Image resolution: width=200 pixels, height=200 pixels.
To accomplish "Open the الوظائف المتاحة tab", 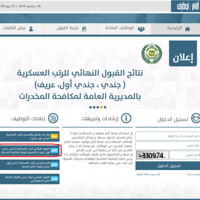I will coord(124,29).
